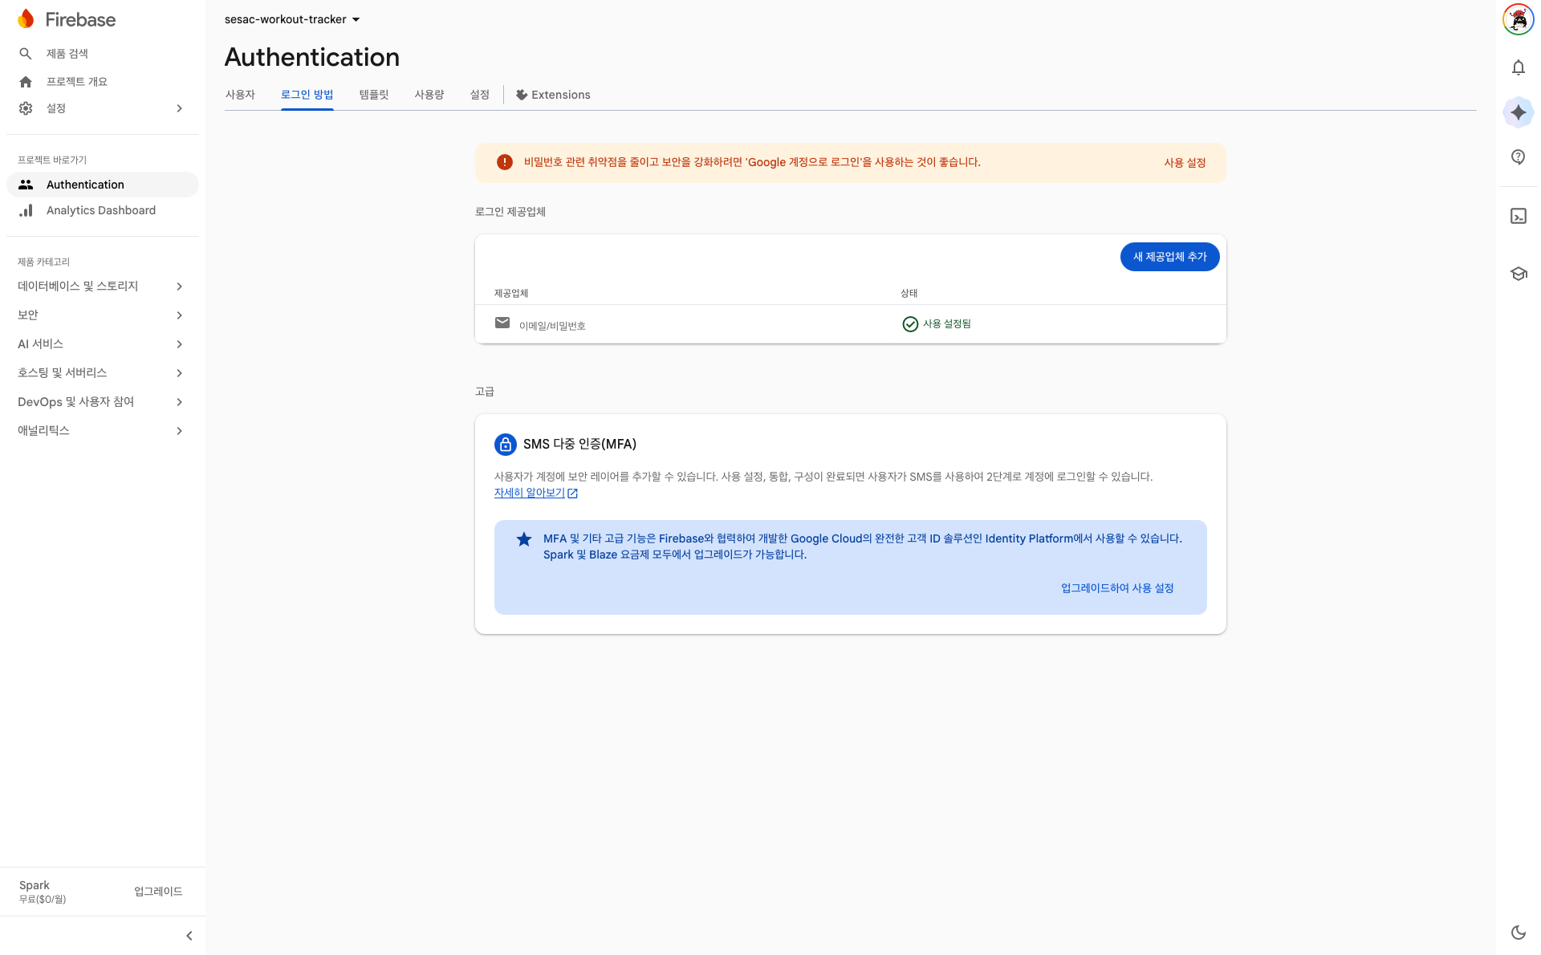This screenshot has height=955, width=1541.
Task: Open the user account avatar
Action: (1518, 19)
